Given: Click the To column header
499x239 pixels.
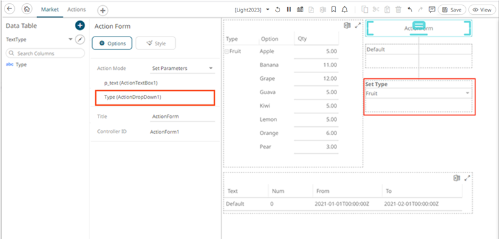Looking at the screenshot, I should [388, 191].
